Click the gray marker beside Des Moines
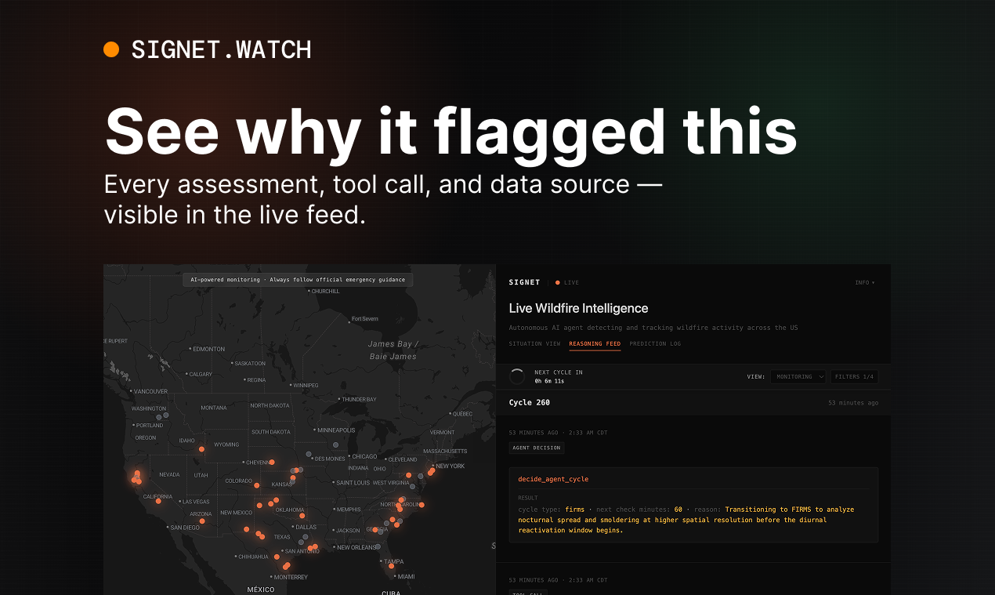This screenshot has width=995, height=595. 309,454
